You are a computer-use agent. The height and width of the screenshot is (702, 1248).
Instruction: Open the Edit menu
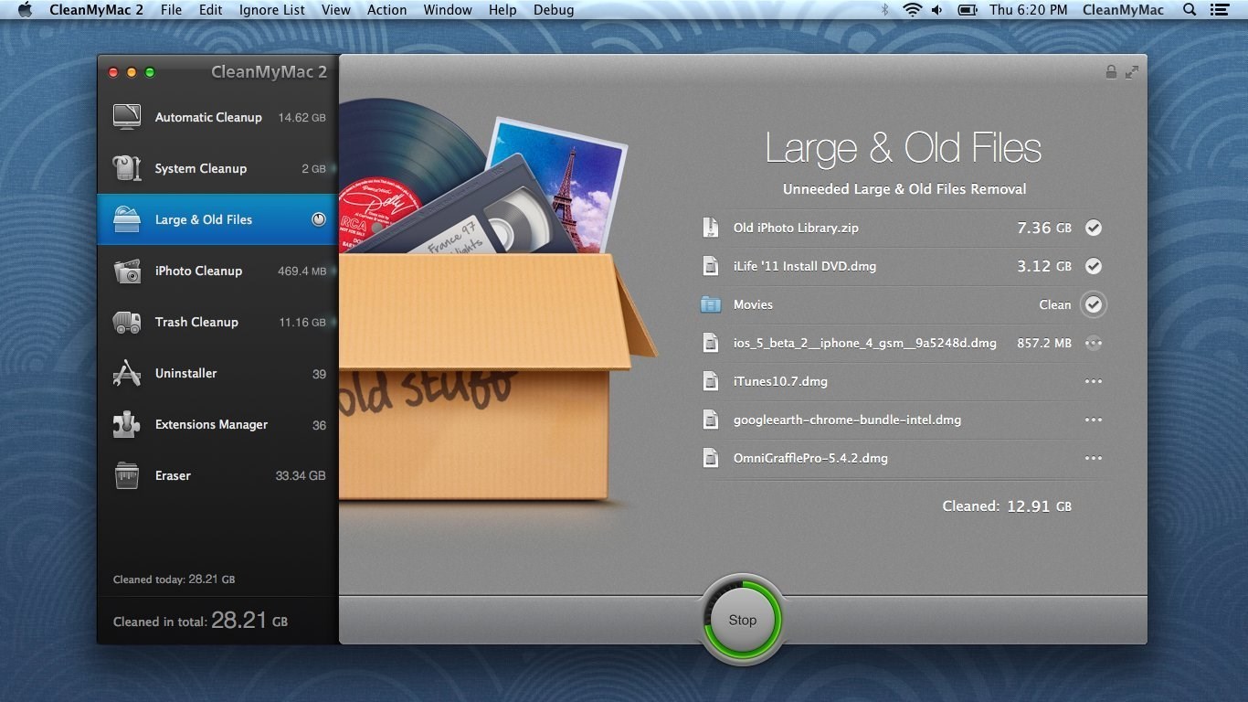click(211, 10)
